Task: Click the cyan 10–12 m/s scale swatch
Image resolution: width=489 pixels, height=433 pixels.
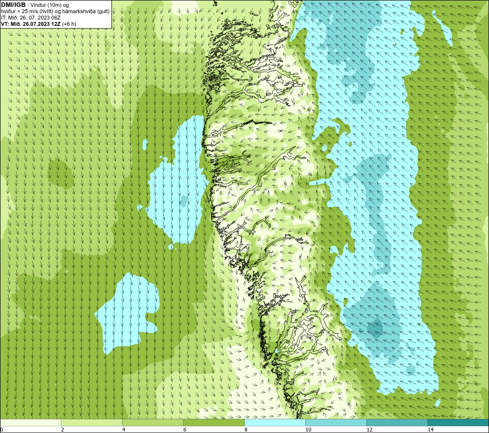Action: [x=336, y=422]
